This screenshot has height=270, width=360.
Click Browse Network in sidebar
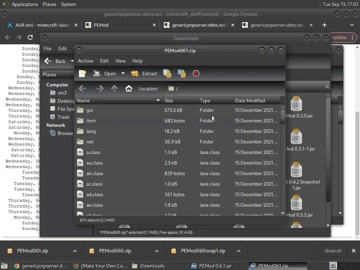62,133
